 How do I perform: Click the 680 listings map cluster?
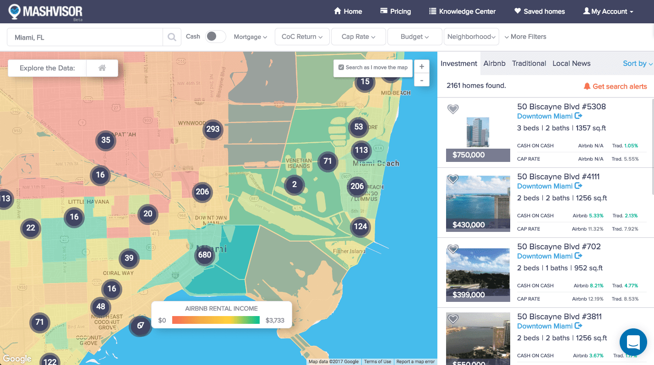tap(205, 255)
